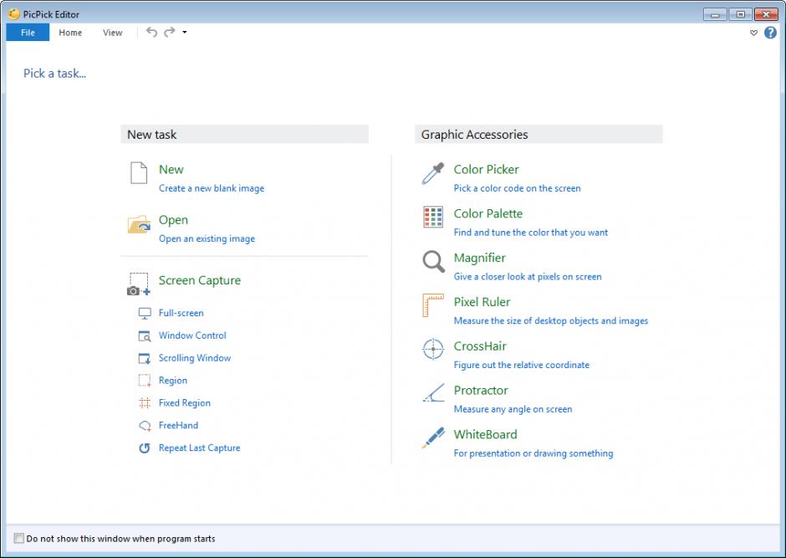Click the CrossHair target icon

point(433,349)
